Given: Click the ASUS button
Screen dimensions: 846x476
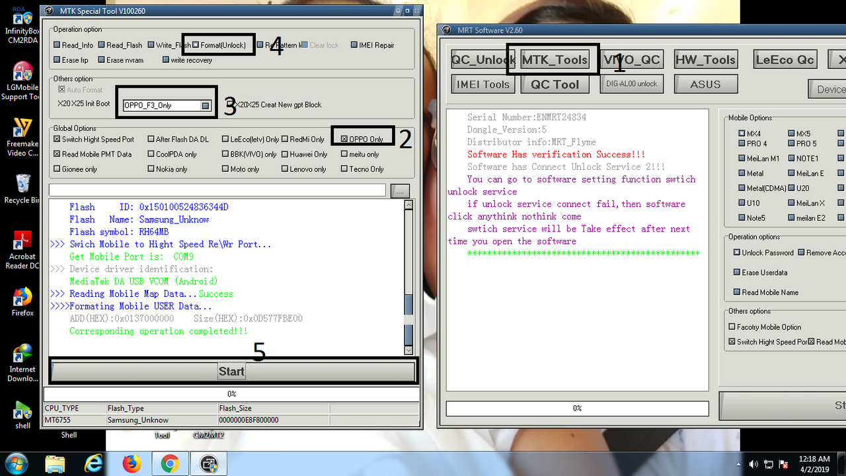Looking at the screenshot, I should [x=706, y=84].
